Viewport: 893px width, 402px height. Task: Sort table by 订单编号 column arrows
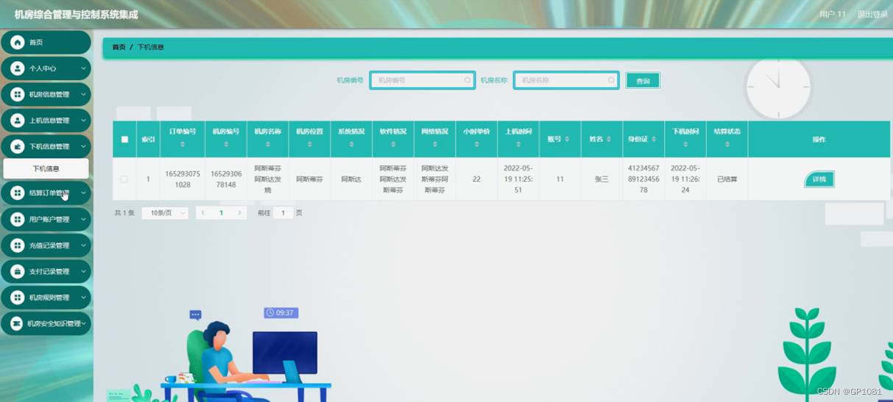(x=183, y=144)
